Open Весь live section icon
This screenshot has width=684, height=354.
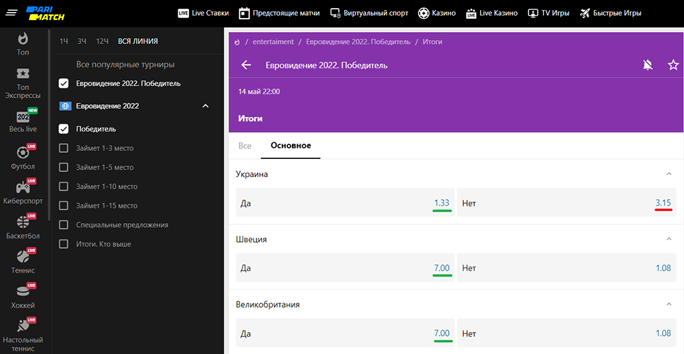[x=23, y=117]
